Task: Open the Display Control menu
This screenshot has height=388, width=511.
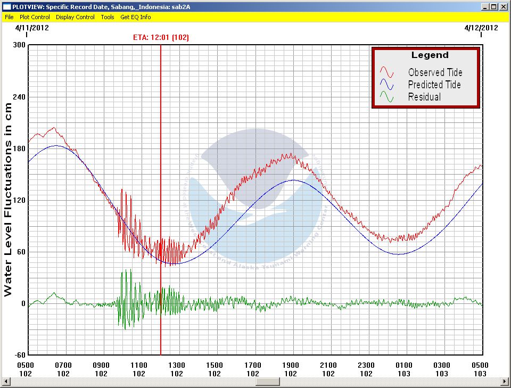Action: 75,17
